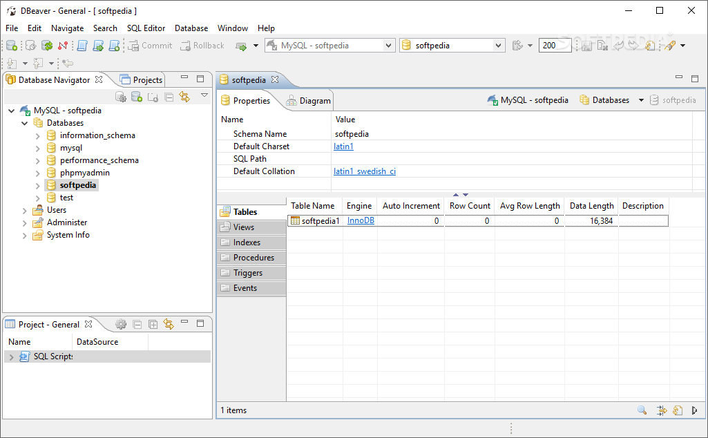Close the Database Navigator tab
Screen dimensions: 708x438
tap(99, 79)
